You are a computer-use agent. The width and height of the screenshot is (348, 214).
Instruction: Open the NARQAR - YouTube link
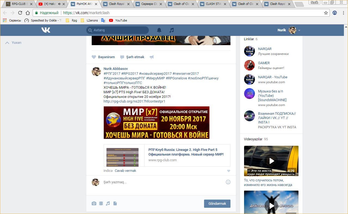pos(273,77)
